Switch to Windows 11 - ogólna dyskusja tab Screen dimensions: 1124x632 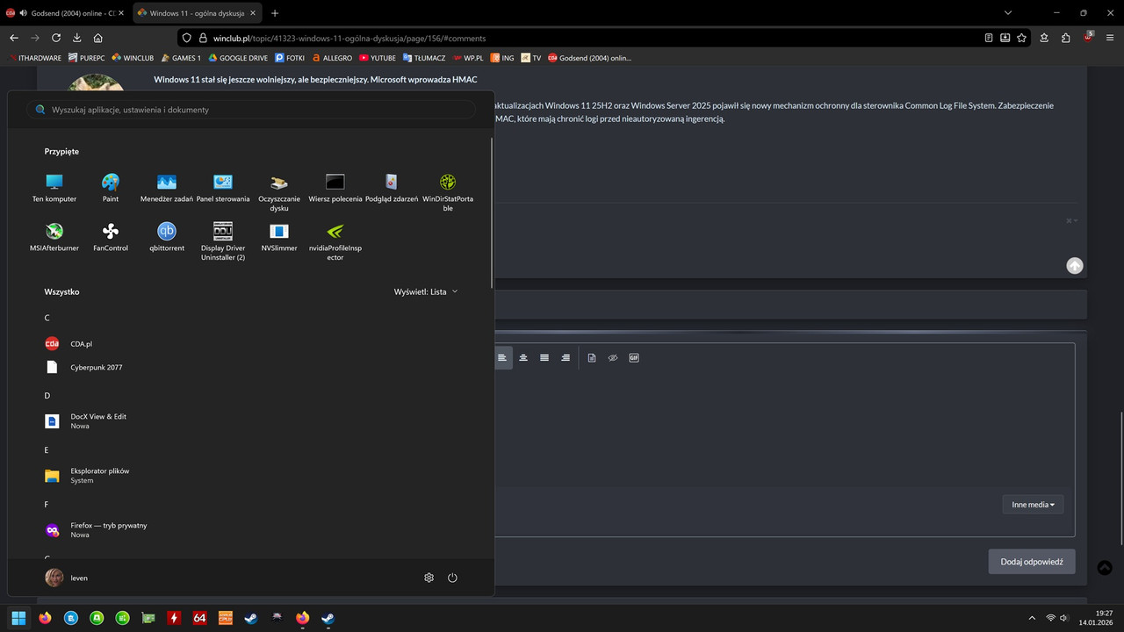click(x=197, y=13)
